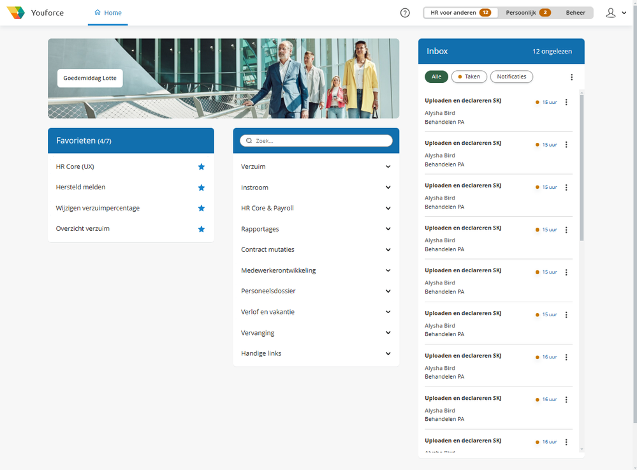Expand the Handige links section

pyautogui.click(x=316, y=353)
